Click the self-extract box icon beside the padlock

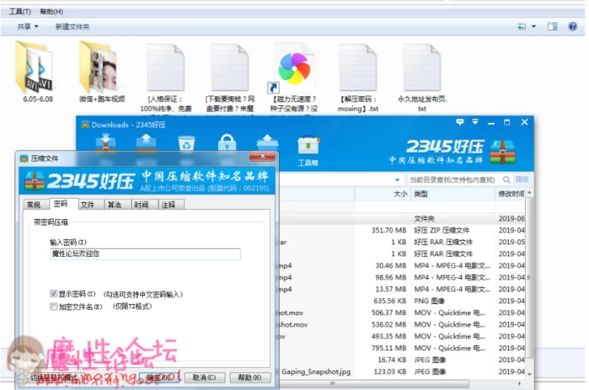tap(267, 143)
